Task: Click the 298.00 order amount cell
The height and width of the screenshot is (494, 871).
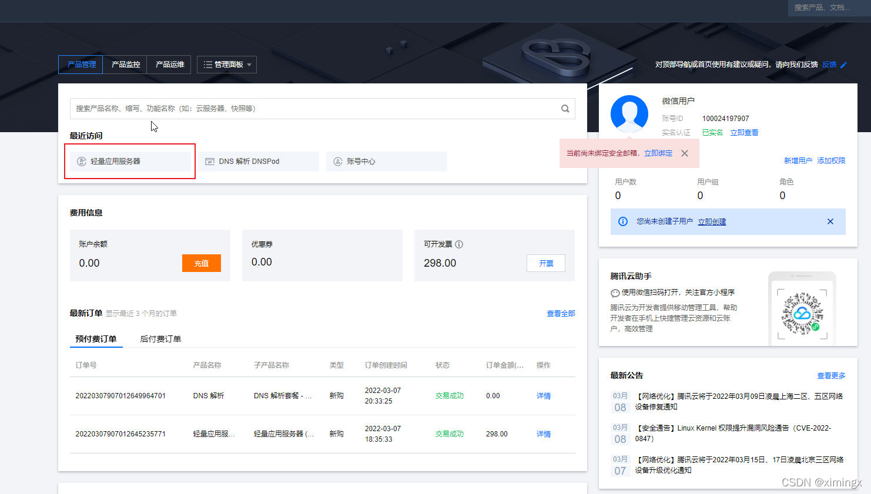Action: click(497, 434)
